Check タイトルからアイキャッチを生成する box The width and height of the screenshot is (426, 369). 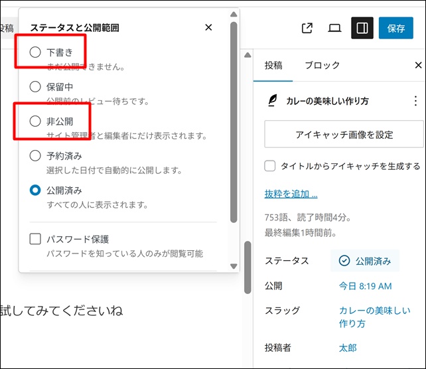tap(270, 166)
